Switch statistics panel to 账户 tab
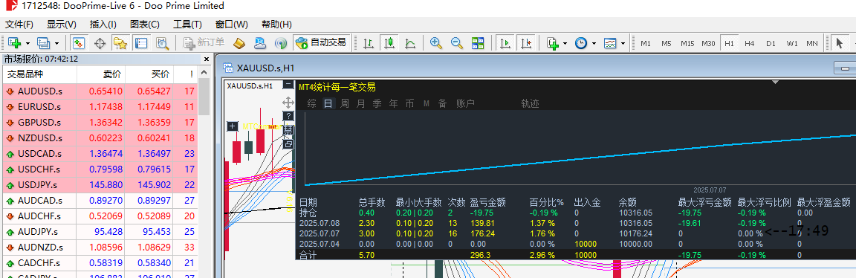Screen dimensions: 856x278 (x=465, y=103)
